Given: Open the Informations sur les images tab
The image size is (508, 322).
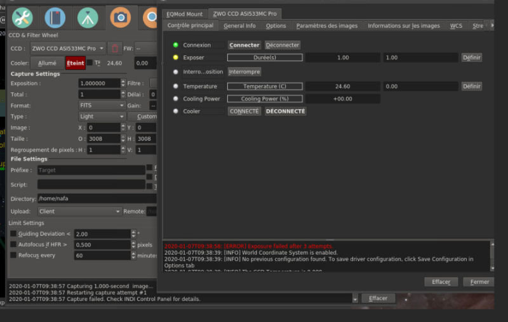Looking at the screenshot, I should click(x=404, y=26).
